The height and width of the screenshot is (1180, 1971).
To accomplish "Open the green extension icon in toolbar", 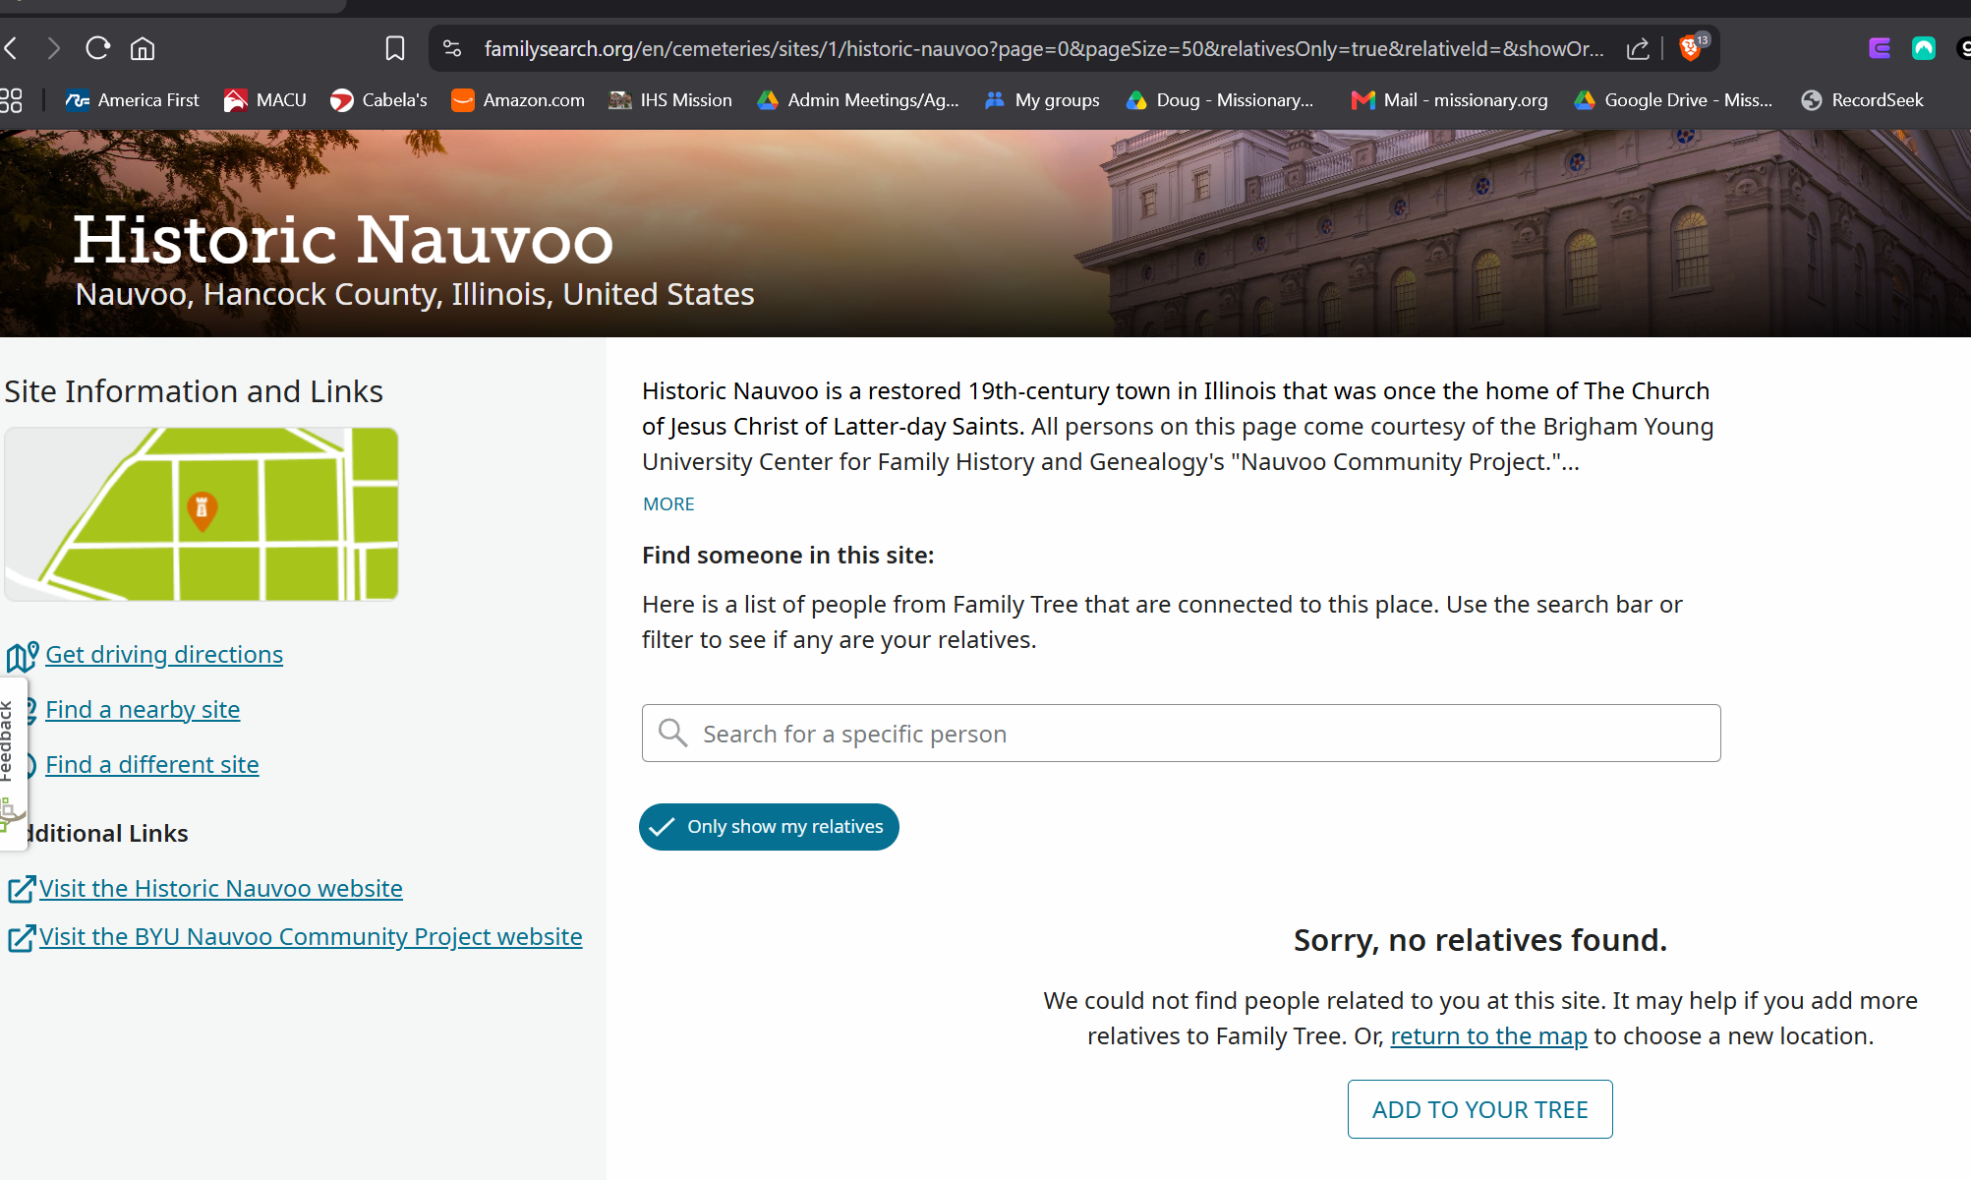I will (x=1924, y=48).
